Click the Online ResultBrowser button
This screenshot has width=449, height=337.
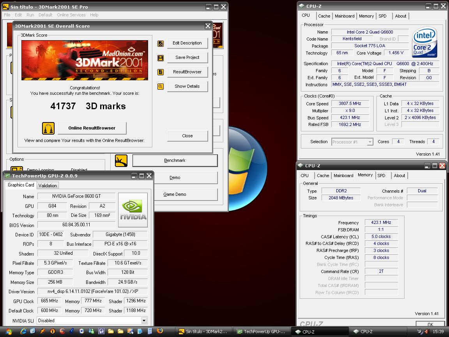coord(92,128)
